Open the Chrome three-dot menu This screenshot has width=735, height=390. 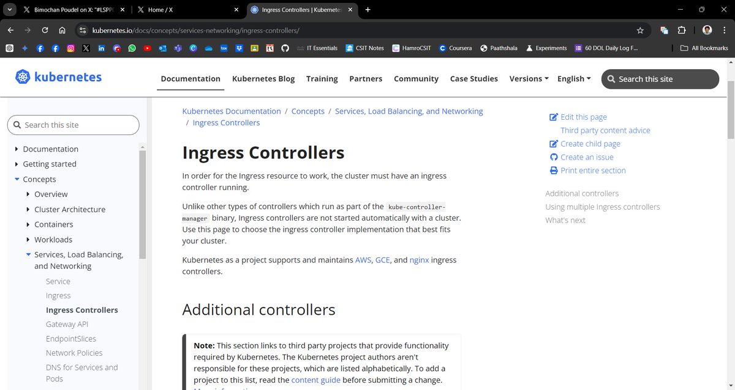[x=724, y=30]
